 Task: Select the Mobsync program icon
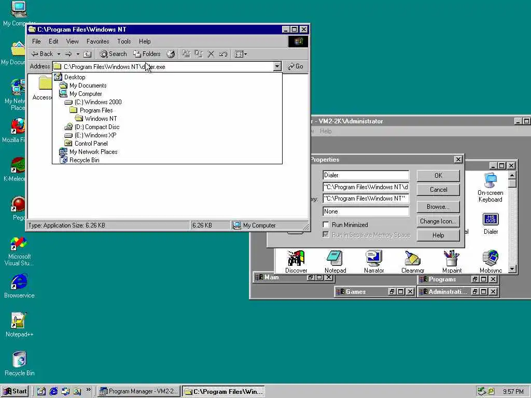[x=491, y=262]
